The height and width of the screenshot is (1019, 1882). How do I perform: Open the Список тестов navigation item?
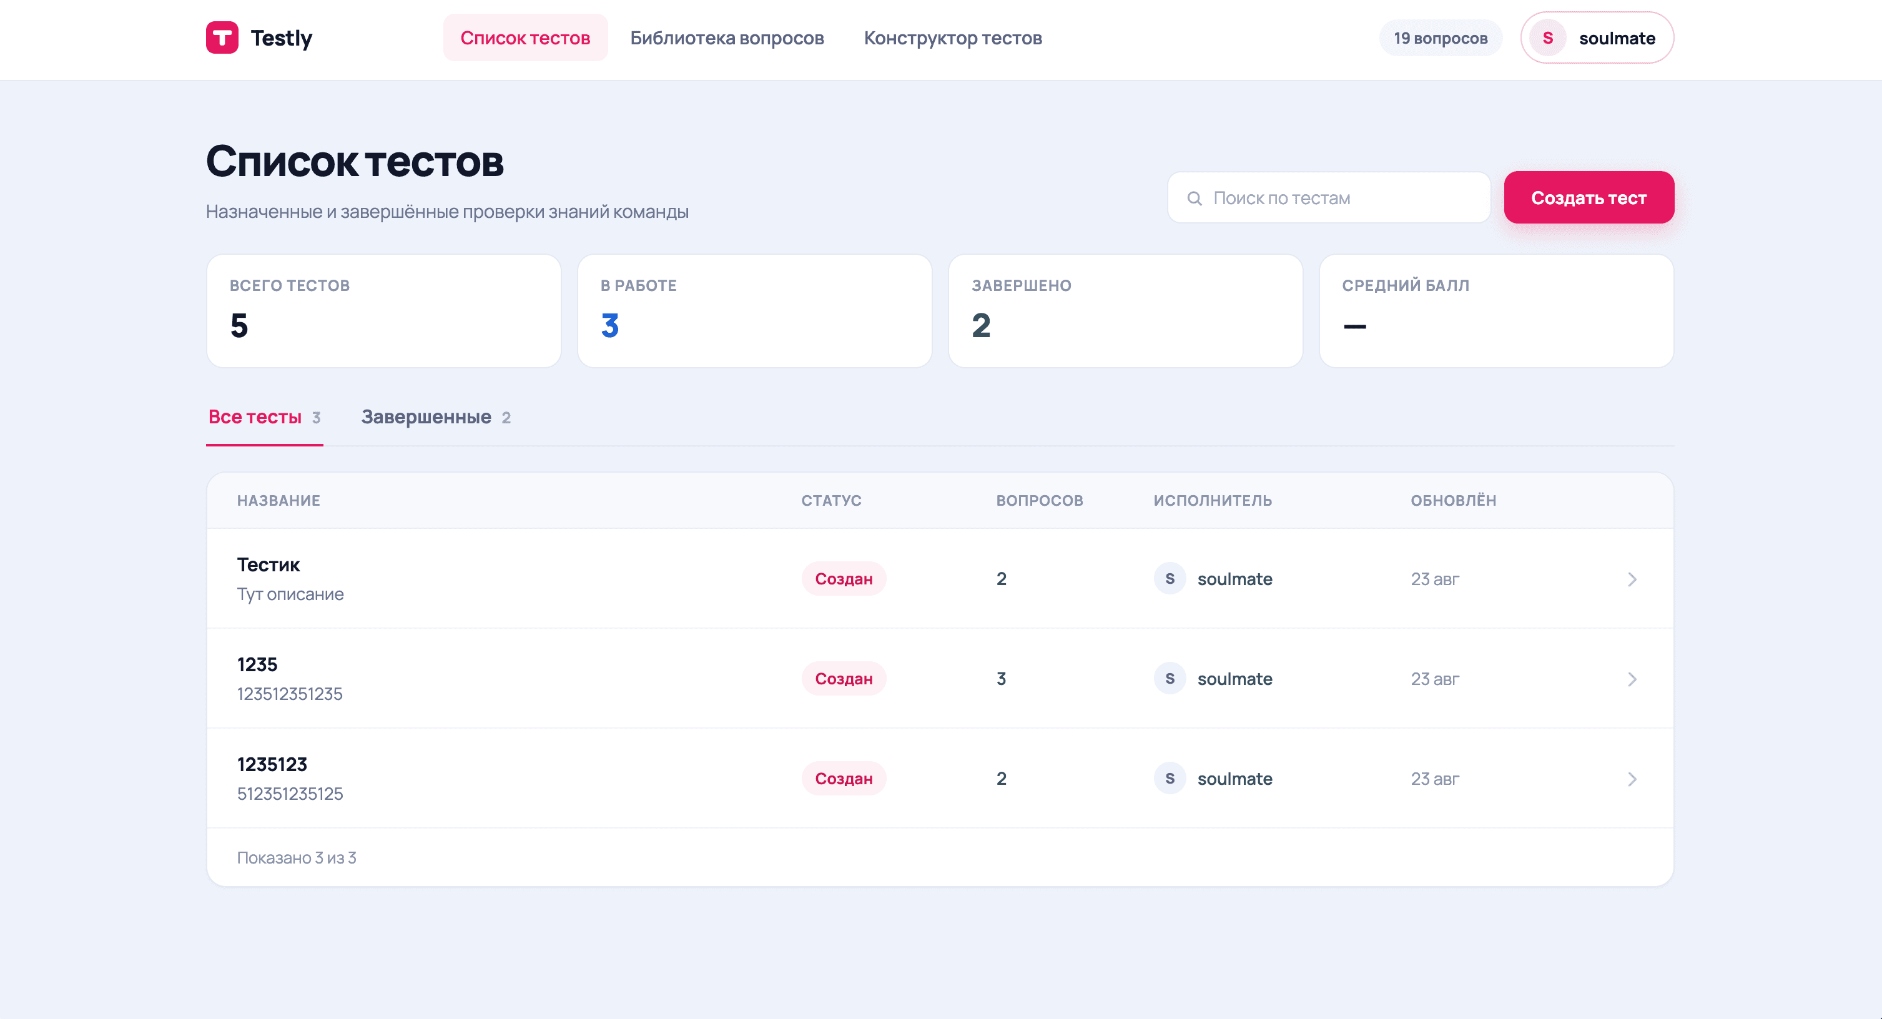pyautogui.click(x=525, y=37)
